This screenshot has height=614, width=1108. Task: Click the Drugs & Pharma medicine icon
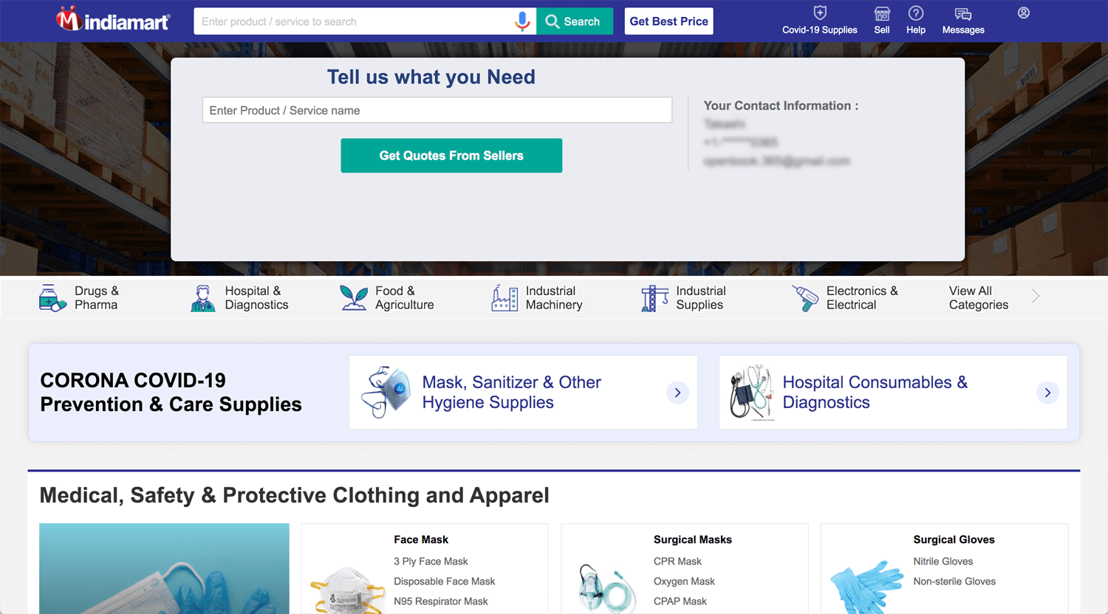pyautogui.click(x=52, y=298)
